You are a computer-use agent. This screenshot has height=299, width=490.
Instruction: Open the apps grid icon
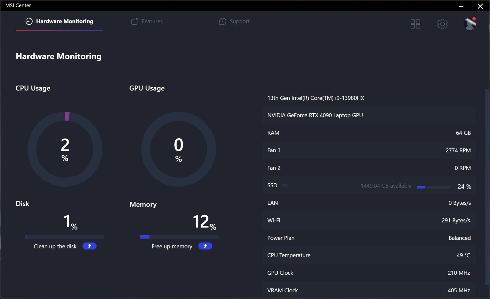pos(415,24)
